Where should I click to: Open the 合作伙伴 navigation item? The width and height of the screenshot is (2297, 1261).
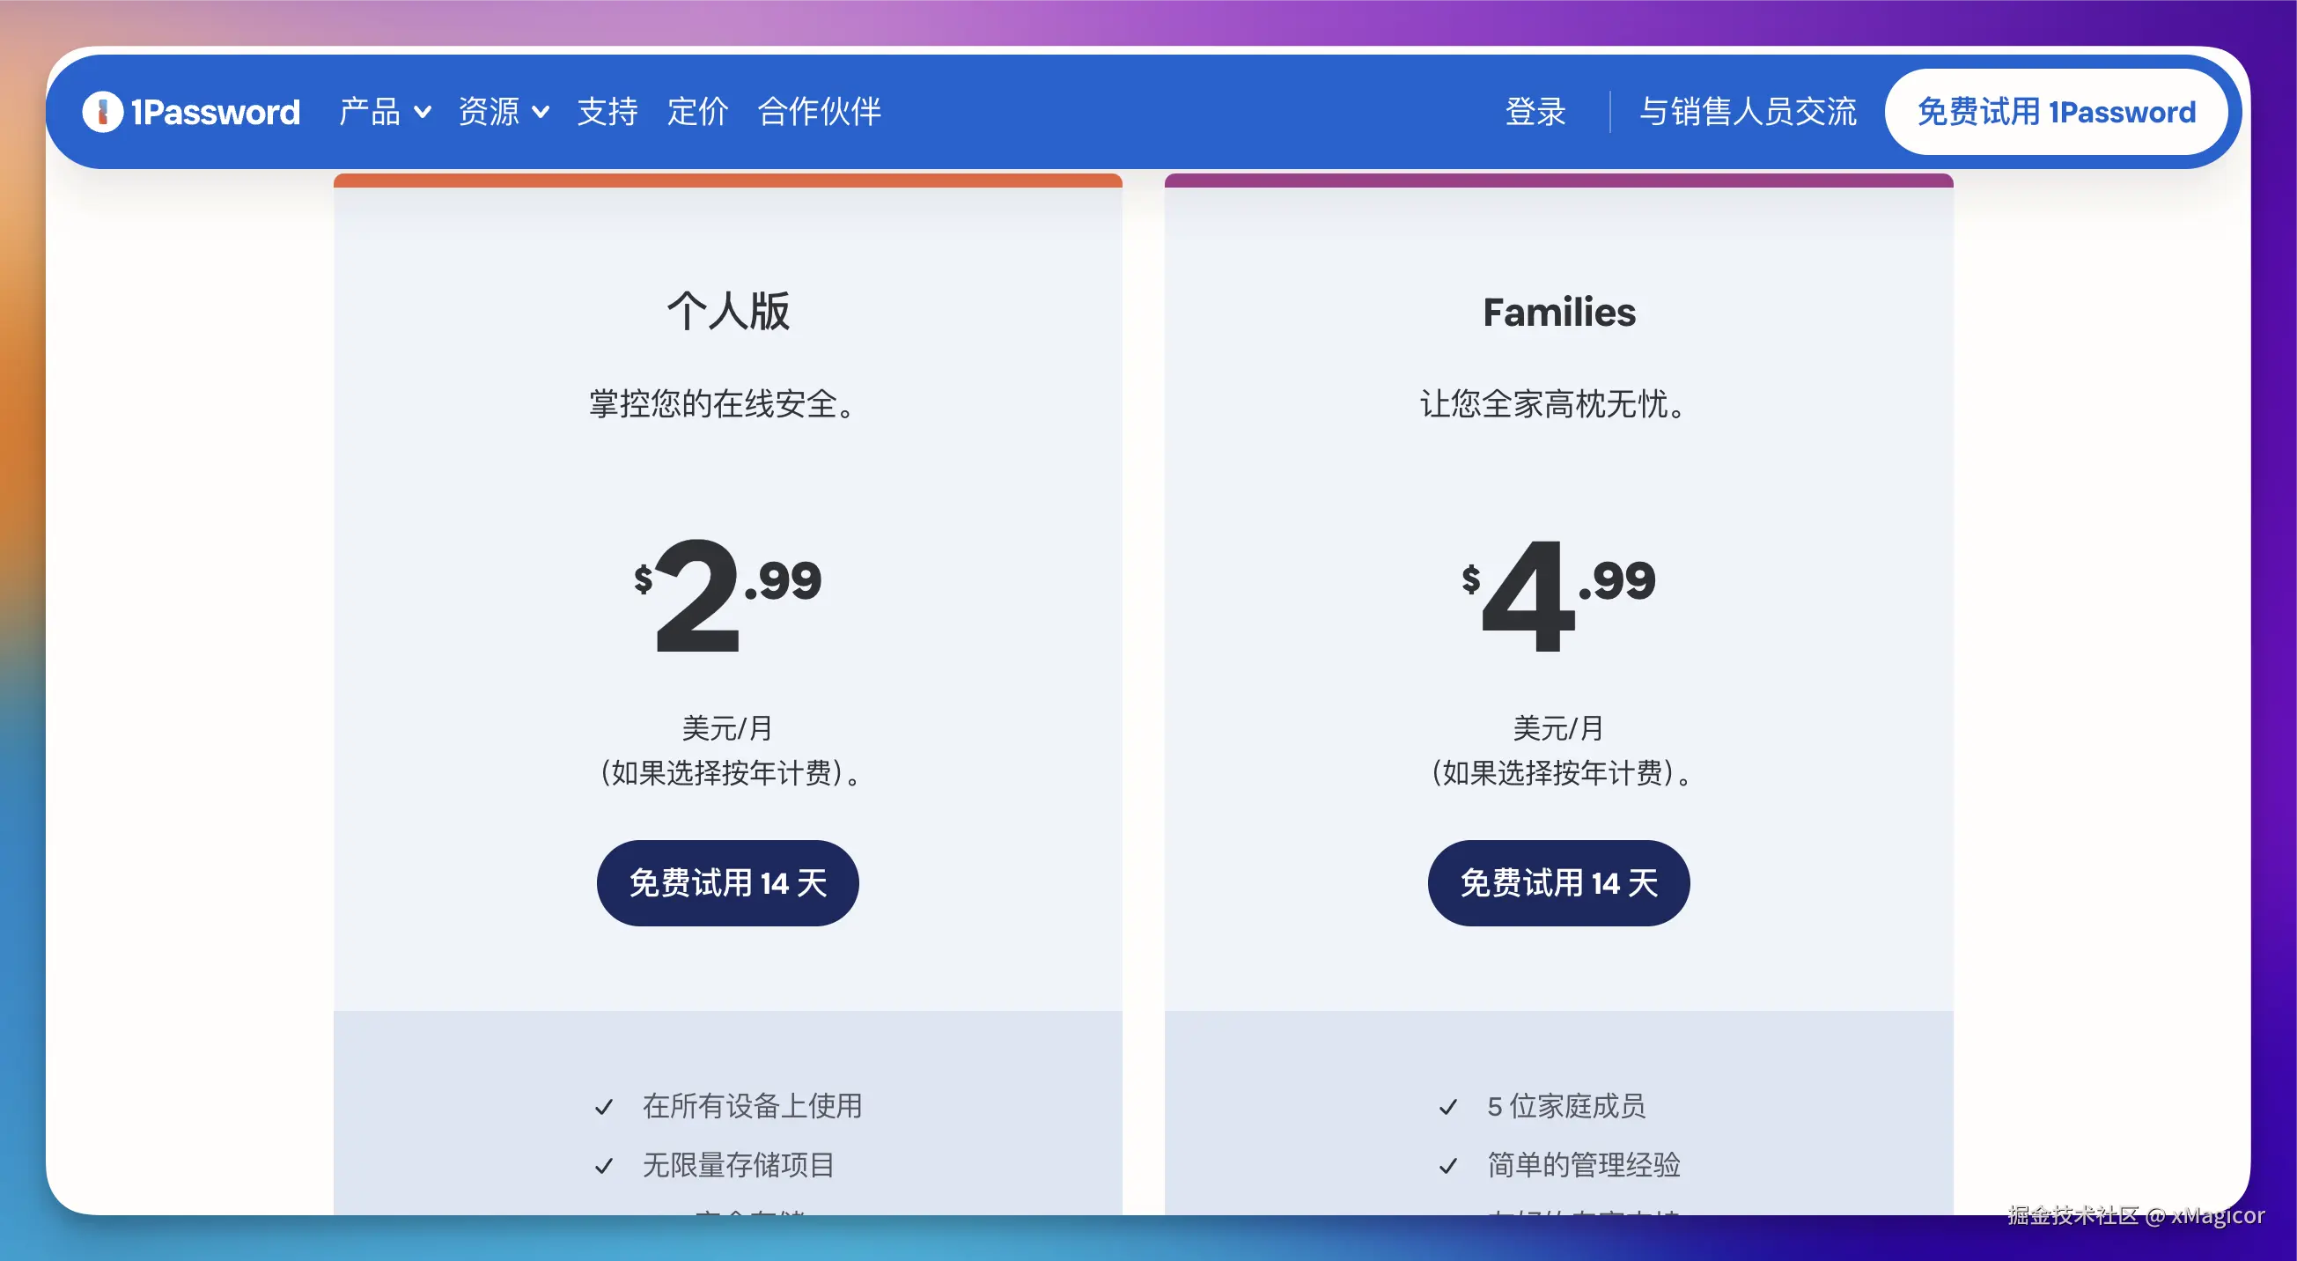coord(819,112)
